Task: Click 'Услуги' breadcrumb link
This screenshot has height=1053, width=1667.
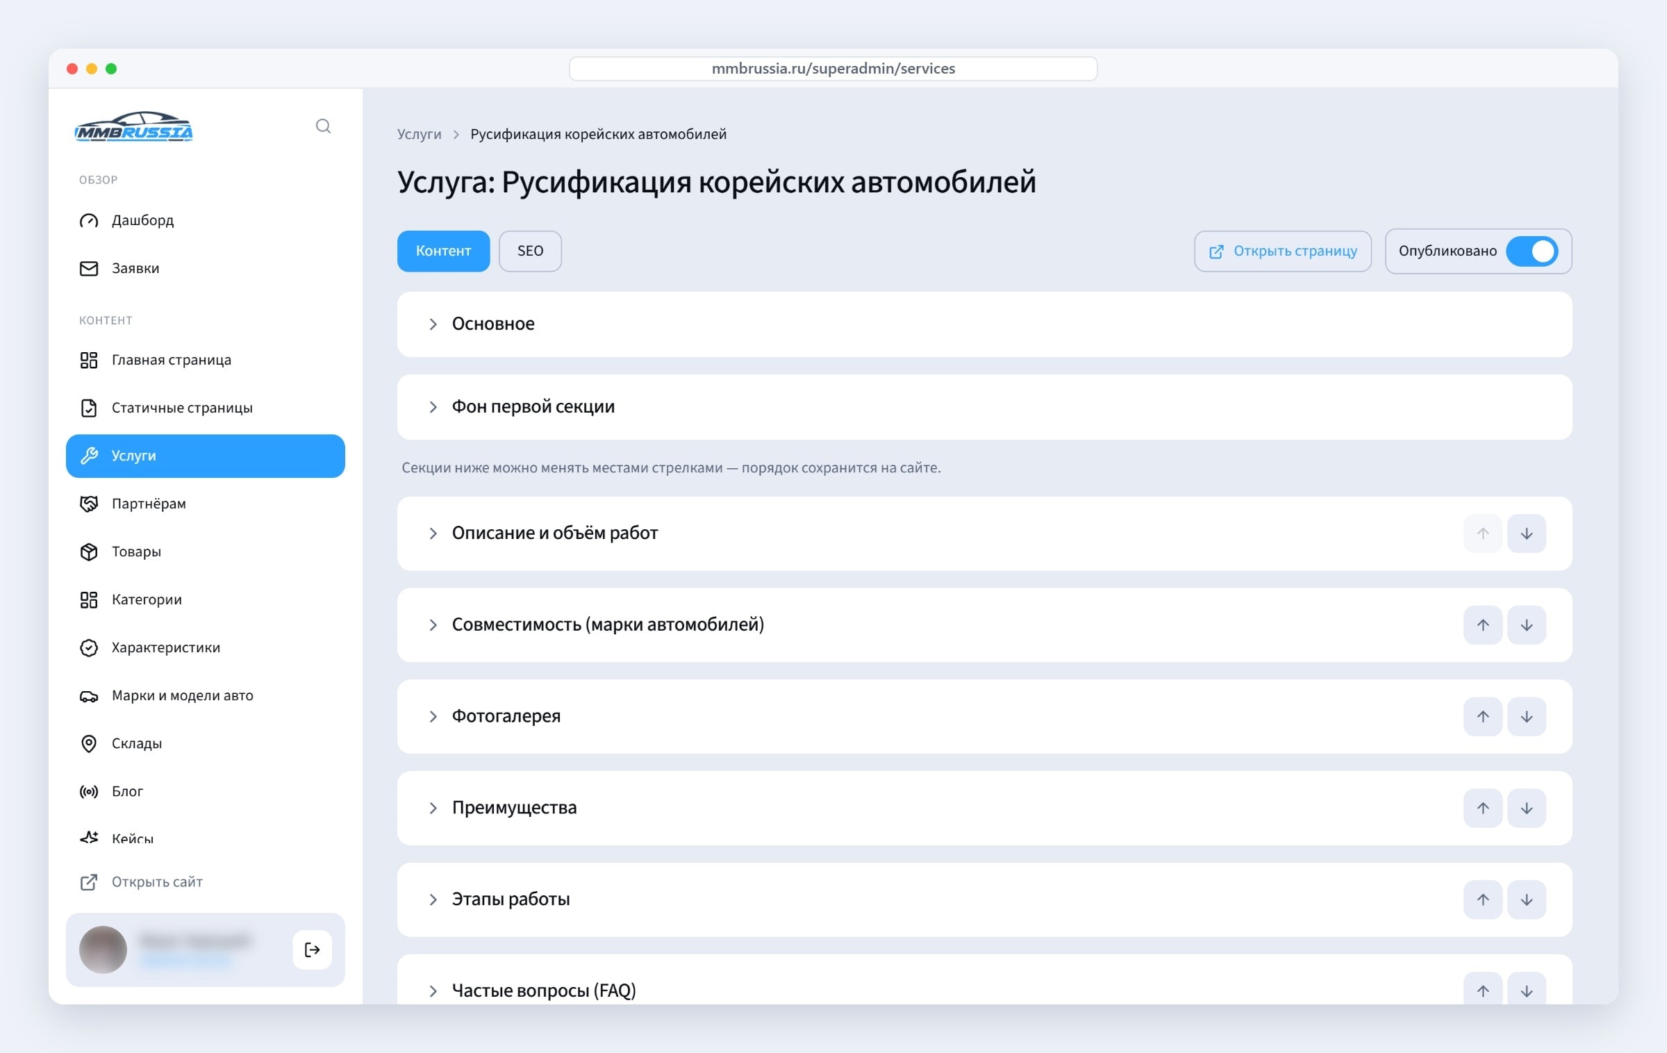Action: [419, 134]
